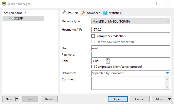Expand the Databases dropdown arrow
Screen dimensions: 174x104
(167, 73)
